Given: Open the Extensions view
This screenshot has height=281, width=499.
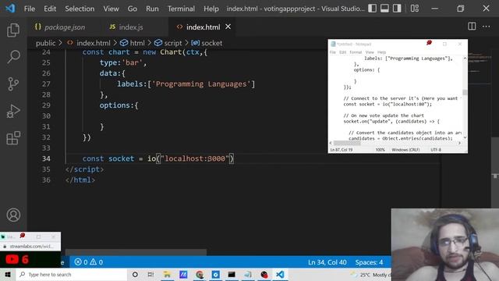Looking at the screenshot, I should point(13,138).
